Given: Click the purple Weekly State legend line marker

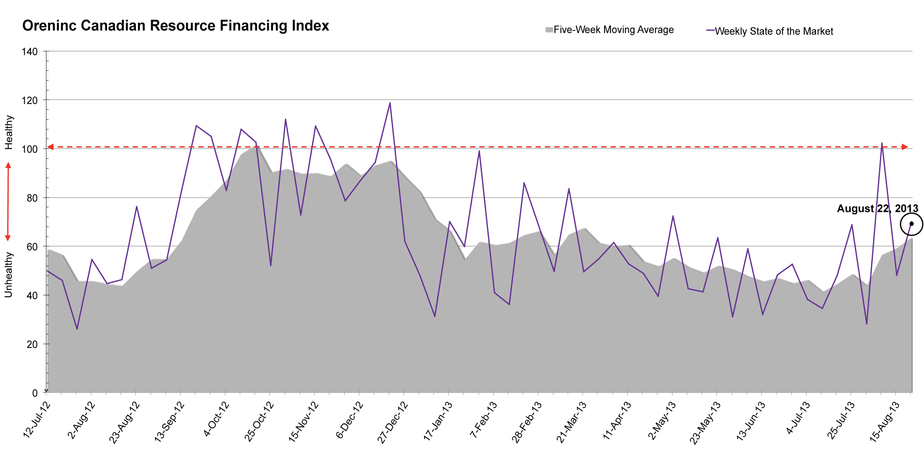Looking at the screenshot, I should point(710,30).
